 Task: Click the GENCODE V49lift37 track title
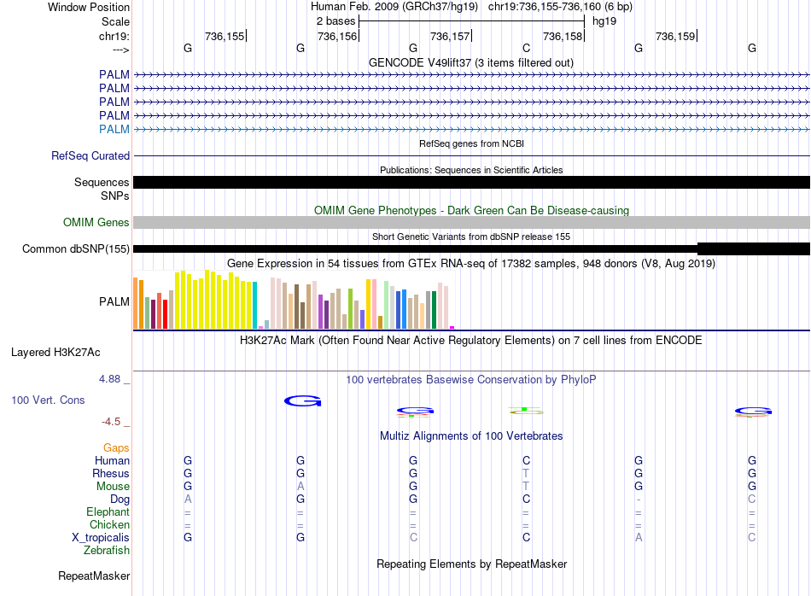(x=471, y=62)
